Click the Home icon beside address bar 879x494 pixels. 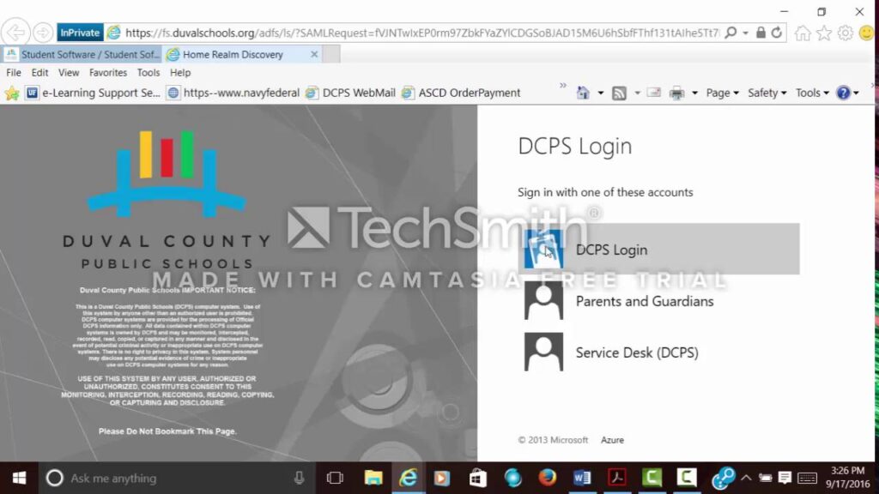(x=803, y=33)
